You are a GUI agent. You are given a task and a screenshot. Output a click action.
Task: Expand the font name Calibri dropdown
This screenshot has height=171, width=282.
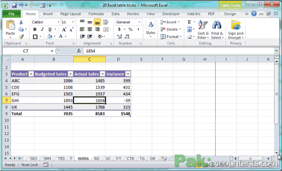pos(59,22)
